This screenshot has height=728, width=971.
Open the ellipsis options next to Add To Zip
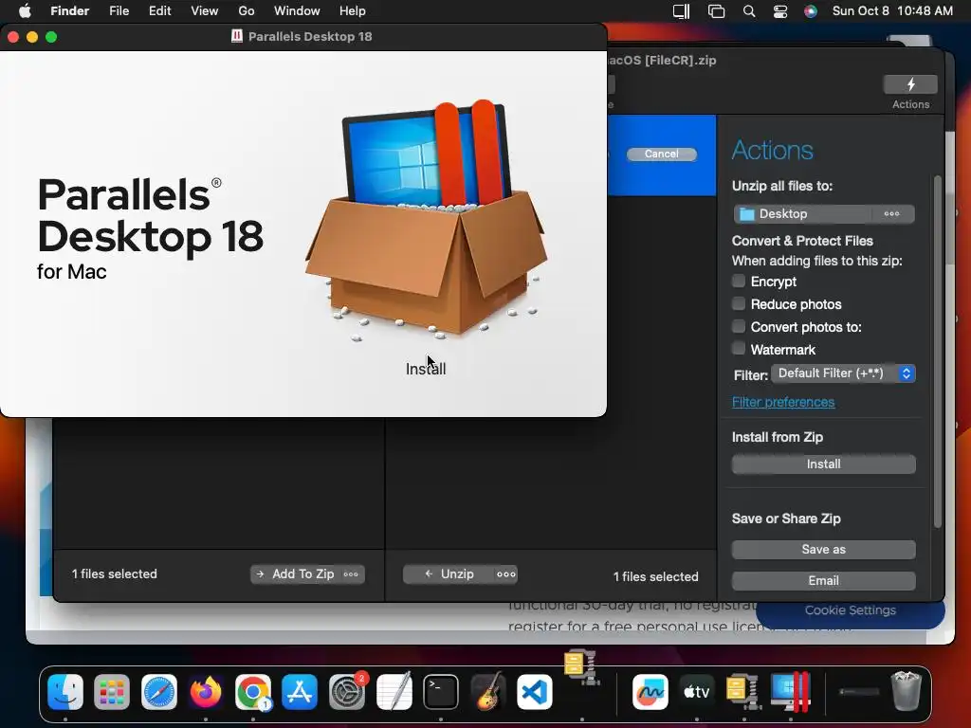[x=351, y=574]
